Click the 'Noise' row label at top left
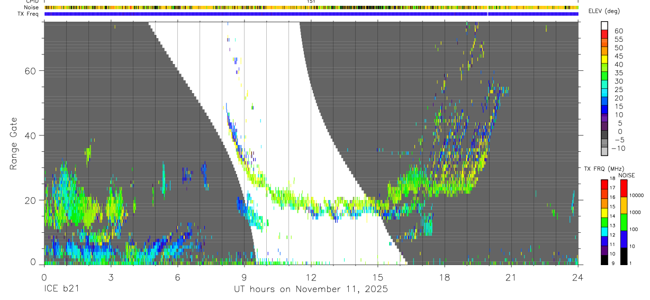Image resolution: width=650 pixels, height=300 pixels. pos(31,7)
